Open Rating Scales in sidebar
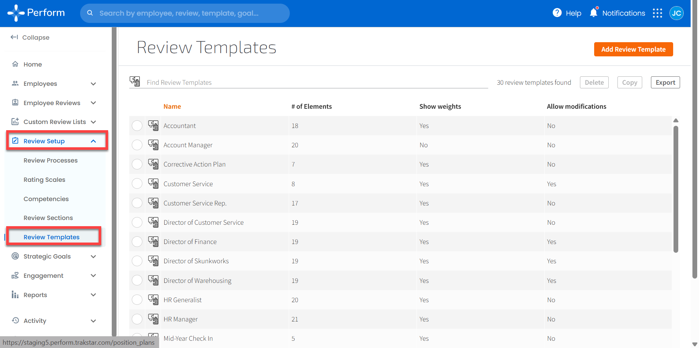The height and width of the screenshot is (348, 699). point(44,180)
